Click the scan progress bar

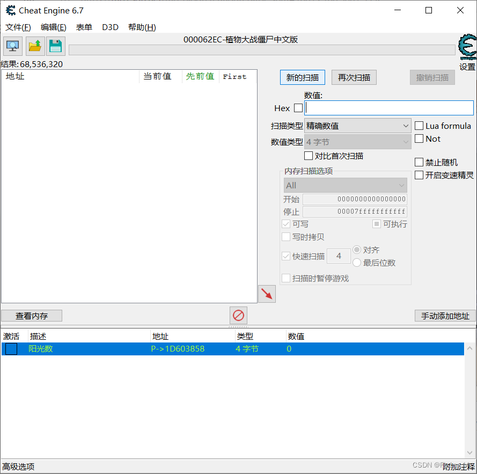[262, 50]
